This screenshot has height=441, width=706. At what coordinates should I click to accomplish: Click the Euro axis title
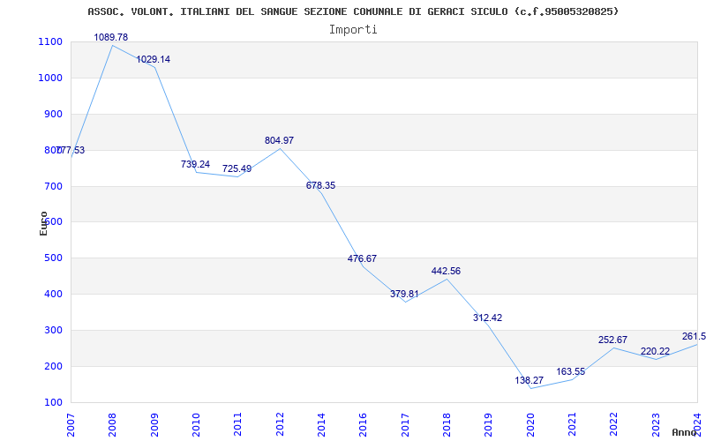(43, 224)
